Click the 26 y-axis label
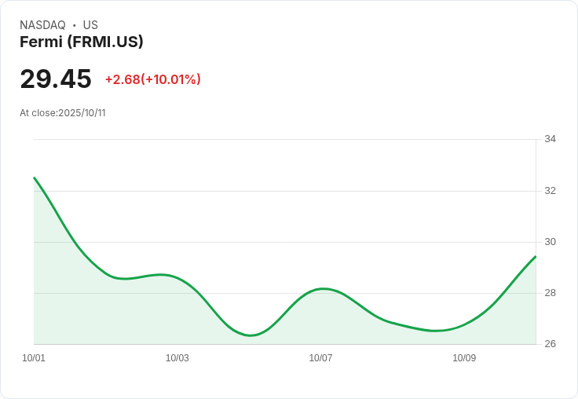Screen dimensions: 578x399 550,344
